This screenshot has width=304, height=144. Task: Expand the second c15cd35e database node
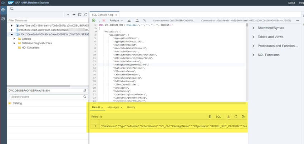pyautogui.click(x=12, y=30)
